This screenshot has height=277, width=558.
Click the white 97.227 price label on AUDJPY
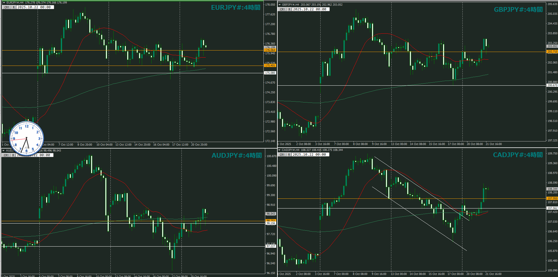point(271,246)
